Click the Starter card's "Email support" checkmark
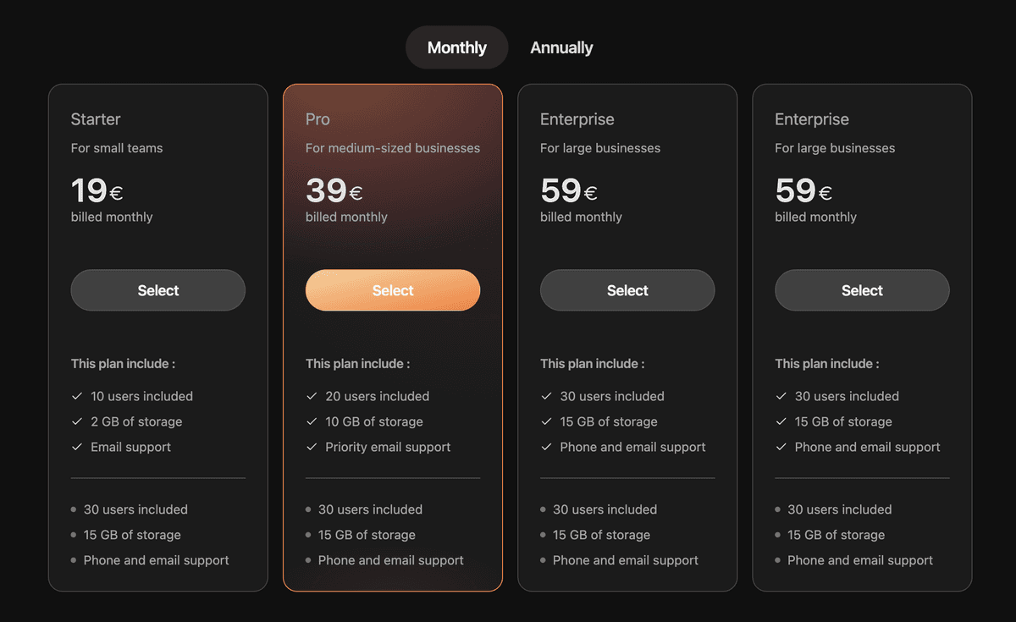The image size is (1016, 622). click(77, 447)
